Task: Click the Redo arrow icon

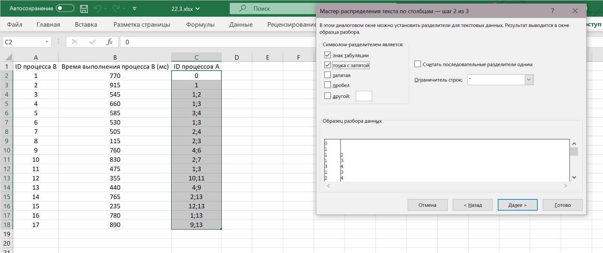Action: point(116,9)
